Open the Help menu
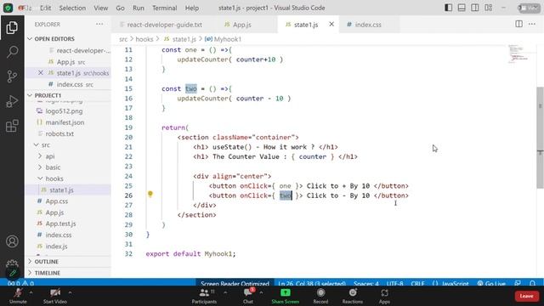Image resolution: width=544 pixels, height=306 pixels. 192,8
